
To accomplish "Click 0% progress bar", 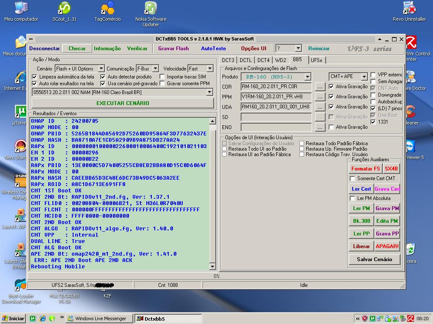I will [216, 276].
